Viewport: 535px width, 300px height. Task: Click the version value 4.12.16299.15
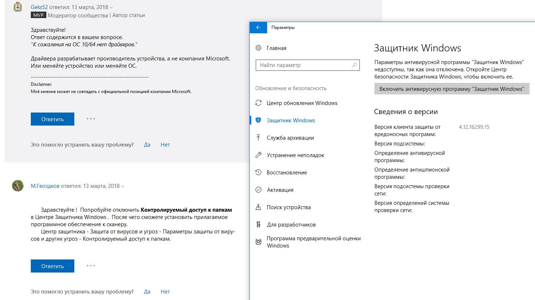(x=474, y=127)
